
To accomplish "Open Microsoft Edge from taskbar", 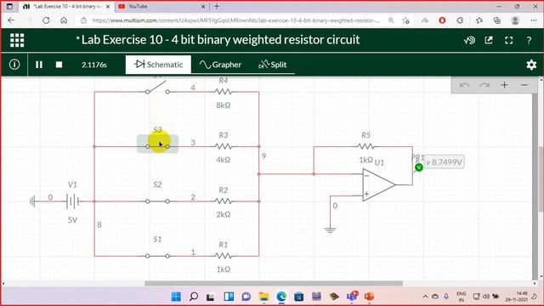I will coord(281,297).
